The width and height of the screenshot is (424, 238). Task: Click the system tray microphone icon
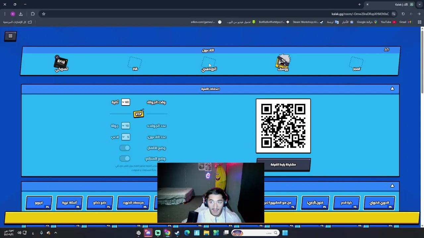tap(41, 233)
